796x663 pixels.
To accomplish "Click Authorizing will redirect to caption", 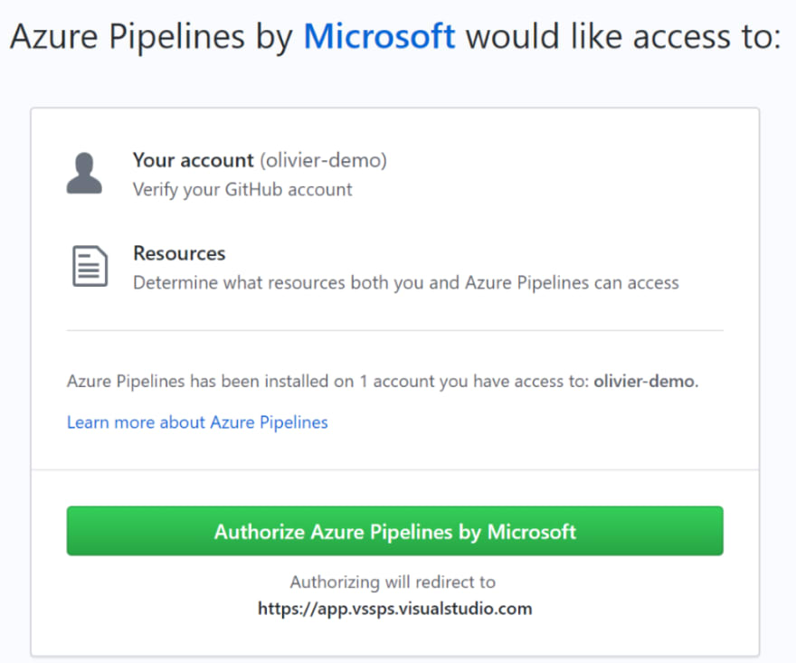I will (393, 582).
